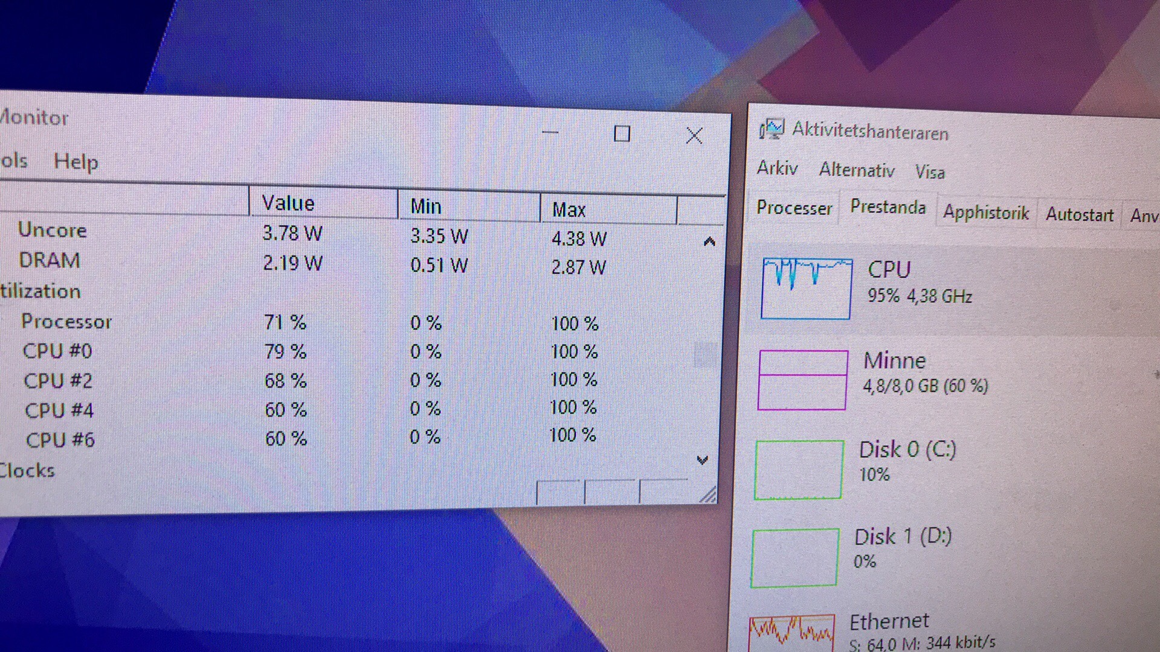Open the Alternativ menu
Viewport: 1160px width, 652px height.
point(856,170)
